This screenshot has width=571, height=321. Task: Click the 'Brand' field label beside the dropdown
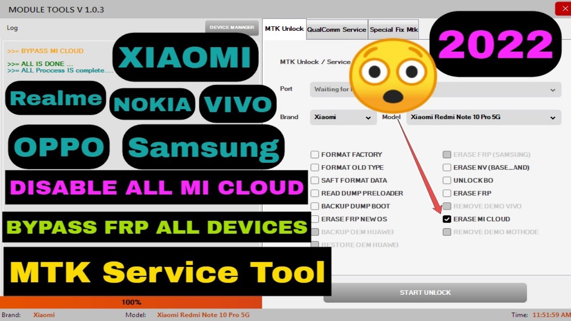click(289, 117)
